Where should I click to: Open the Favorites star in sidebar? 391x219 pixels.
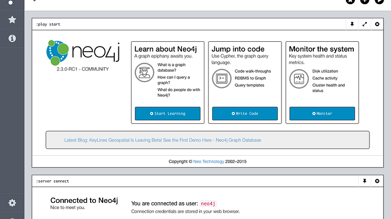click(12, 19)
